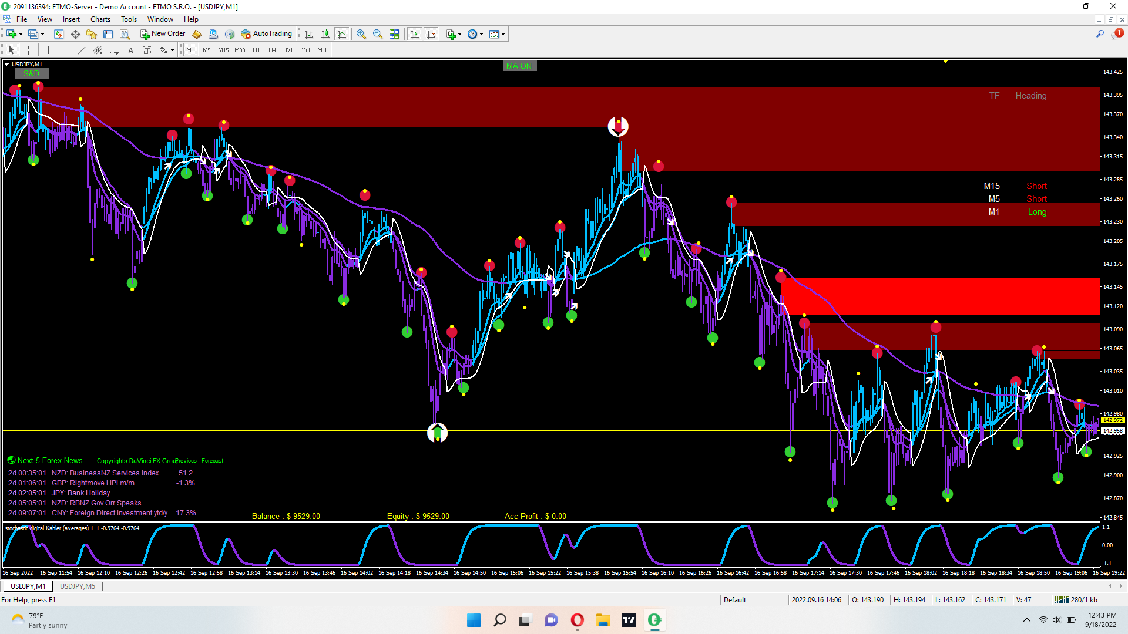
Task: Click the New Order button
Action: point(163,34)
